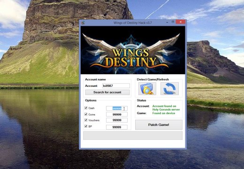Click the 'Holy Gorunds server' text

(x=166, y=109)
